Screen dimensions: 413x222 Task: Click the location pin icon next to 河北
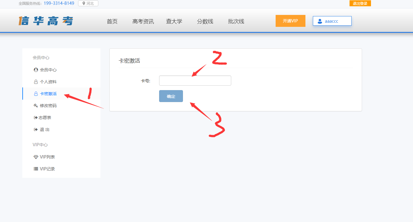click(x=84, y=4)
